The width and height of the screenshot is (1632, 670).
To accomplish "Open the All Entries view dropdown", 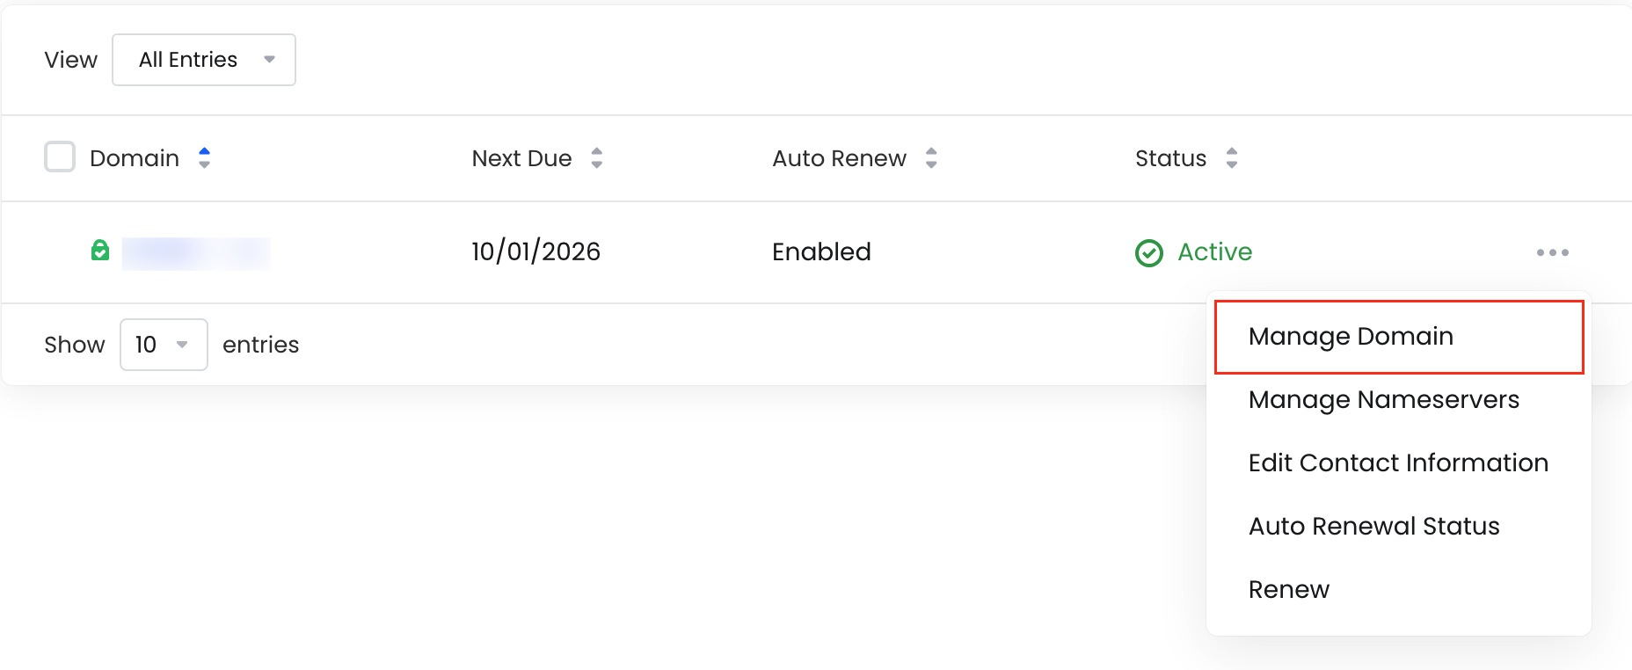I will tap(204, 60).
